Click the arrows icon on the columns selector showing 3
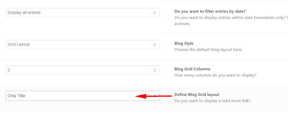The image size is (288, 114). (155, 70)
